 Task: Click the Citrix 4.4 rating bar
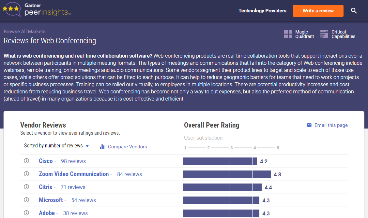222,187
